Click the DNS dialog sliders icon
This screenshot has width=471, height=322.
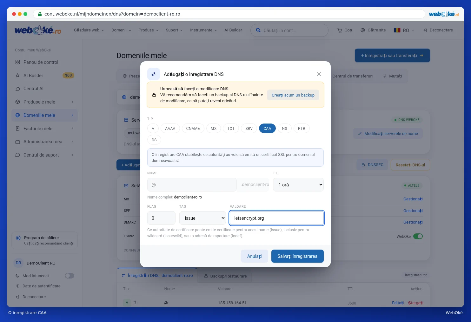point(154,74)
